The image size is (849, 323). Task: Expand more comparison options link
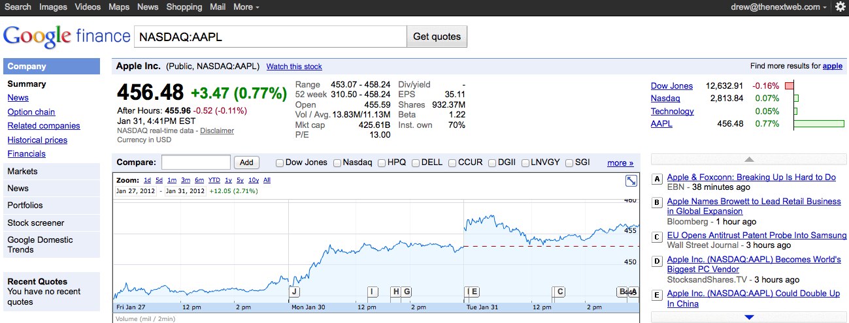[x=620, y=162]
